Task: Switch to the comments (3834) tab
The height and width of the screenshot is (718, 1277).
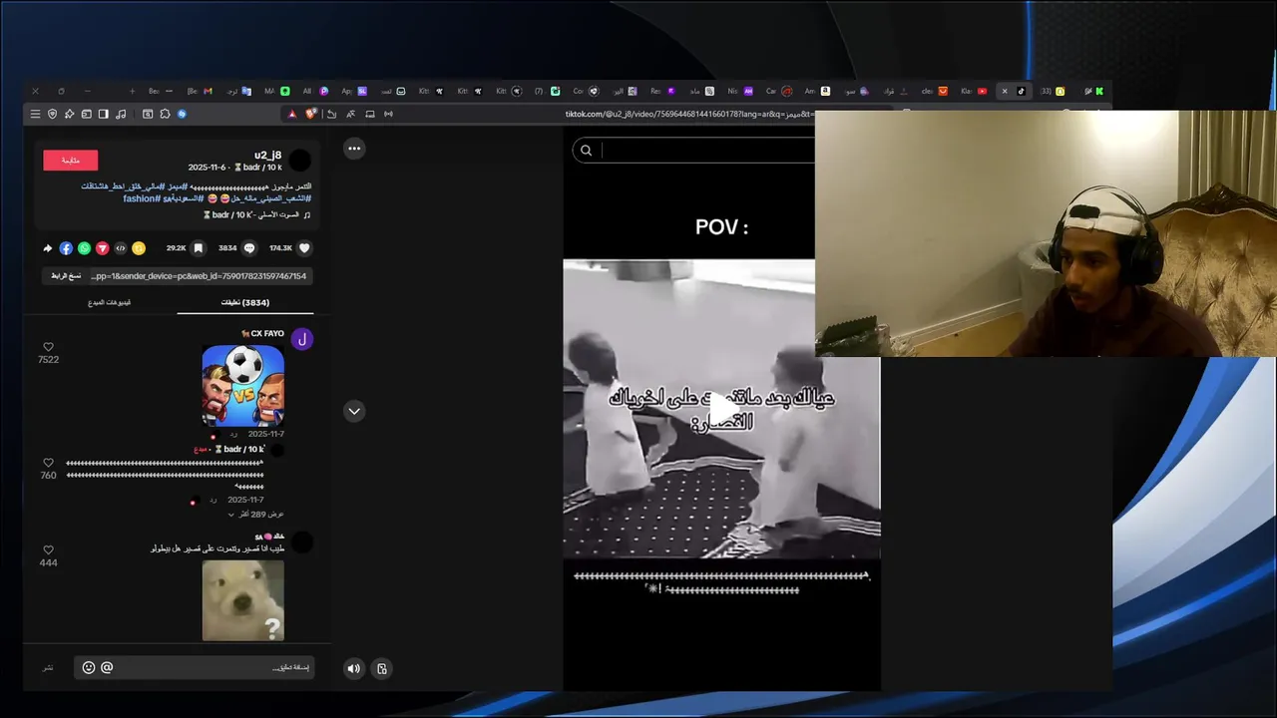Action: click(x=245, y=302)
